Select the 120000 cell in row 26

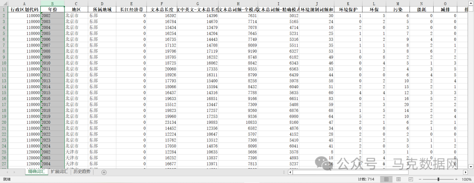pos(24,158)
